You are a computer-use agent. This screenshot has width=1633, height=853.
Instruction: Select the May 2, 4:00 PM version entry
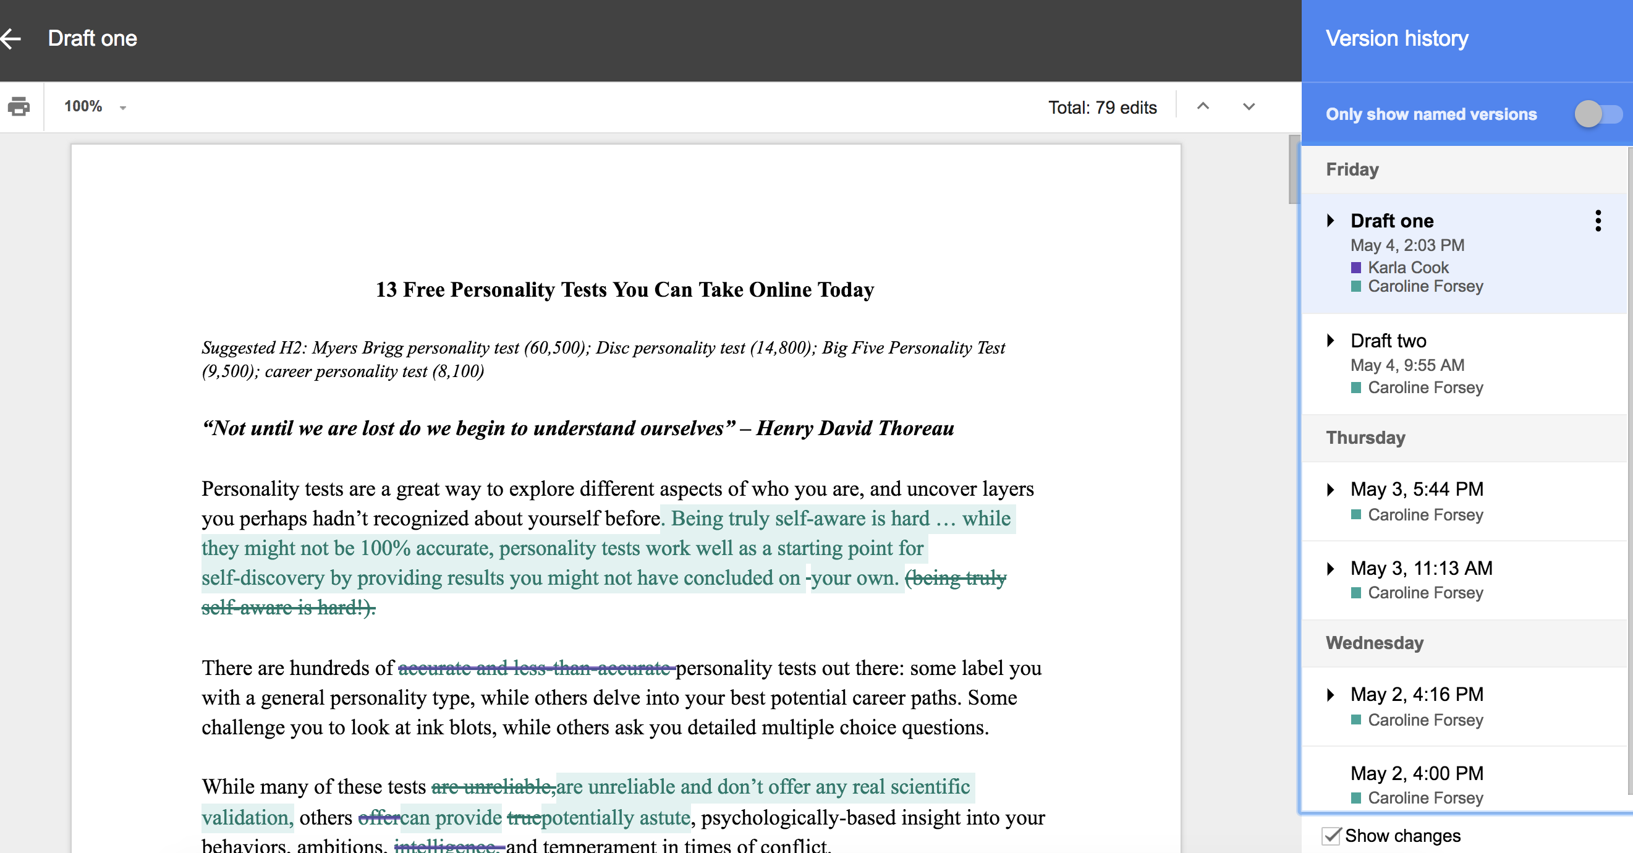[x=1458, y=774]
